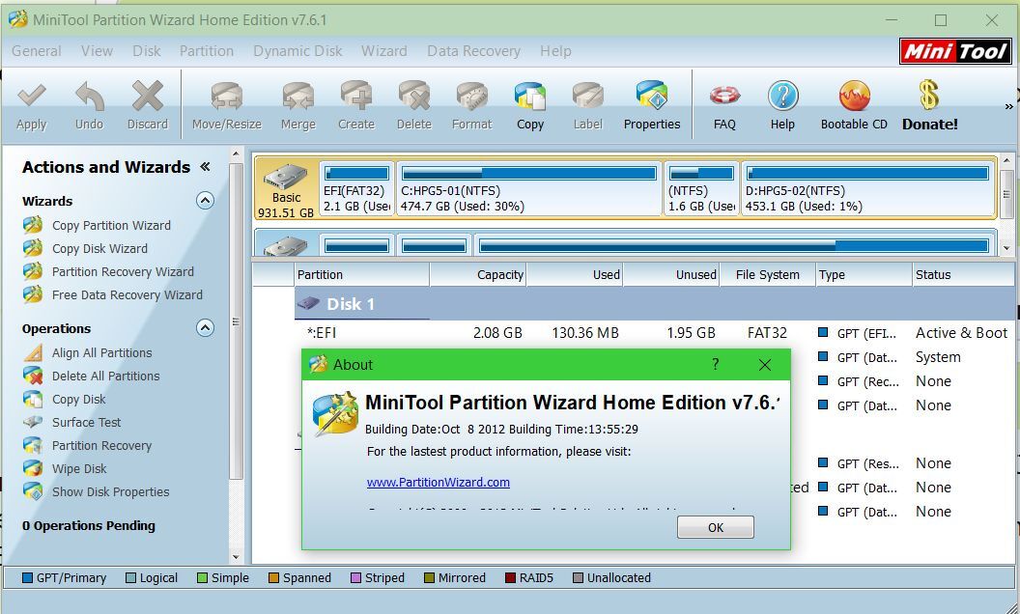The image size is (1020, 614).
Task: Run the Wipe Disk operation
Action: (x=79, y=469)
